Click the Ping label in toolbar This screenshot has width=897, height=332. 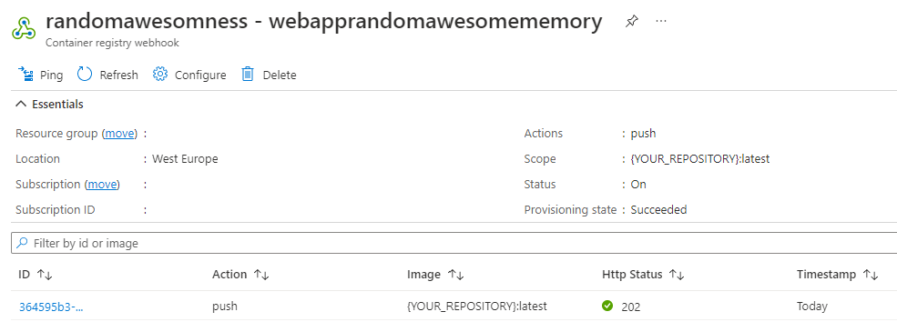(52, 75)
